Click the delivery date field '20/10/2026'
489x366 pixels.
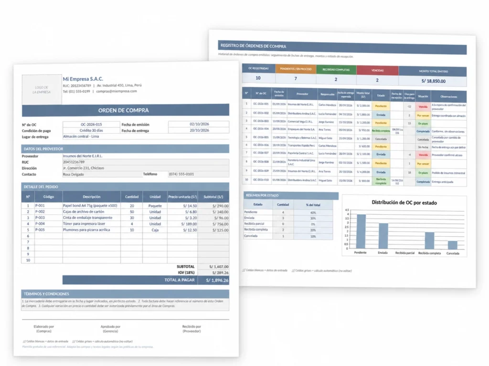[199, 130]
